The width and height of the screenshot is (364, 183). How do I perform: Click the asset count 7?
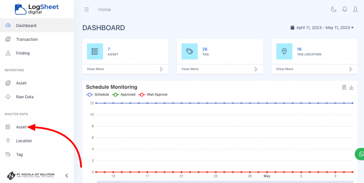click(109, 49)
